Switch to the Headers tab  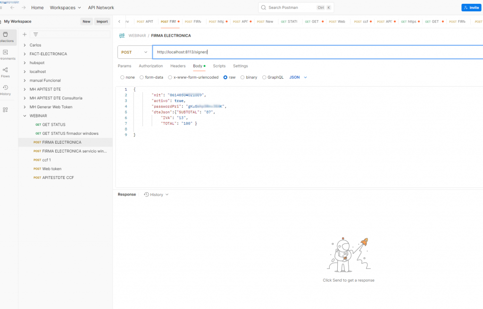pos(178,66)
